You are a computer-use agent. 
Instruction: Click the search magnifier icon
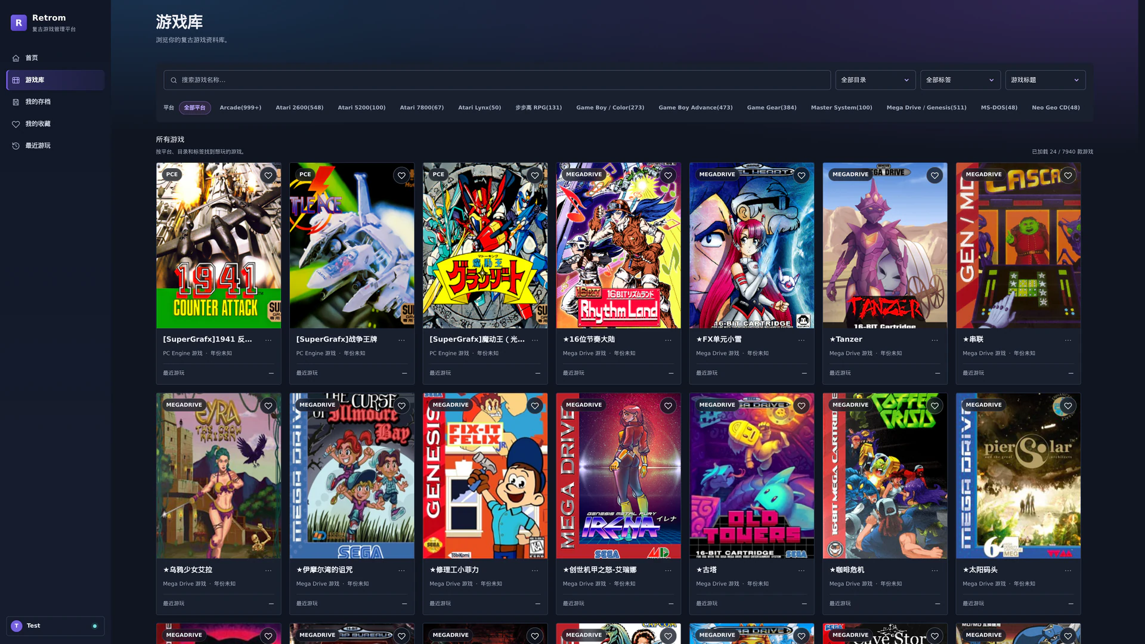[x=174, y=80]
